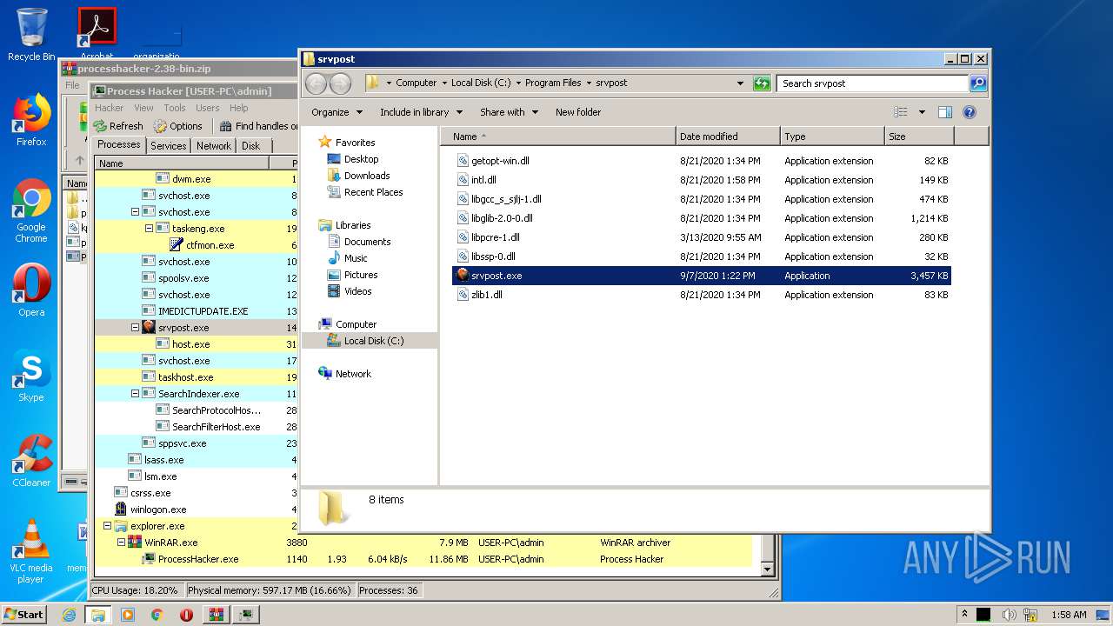Select Local Disk (C:) in navigation pane
1113x626 pixels.
click(370, 341)
